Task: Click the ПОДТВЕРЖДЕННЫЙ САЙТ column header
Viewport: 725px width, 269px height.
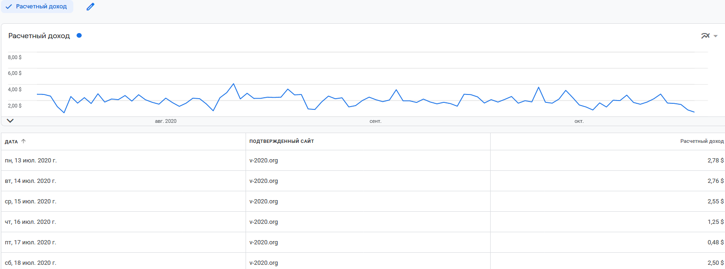Action: pos(282,141)
